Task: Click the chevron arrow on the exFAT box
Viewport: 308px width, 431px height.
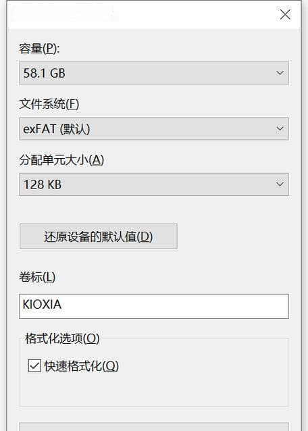Action: tap(280, 128)
